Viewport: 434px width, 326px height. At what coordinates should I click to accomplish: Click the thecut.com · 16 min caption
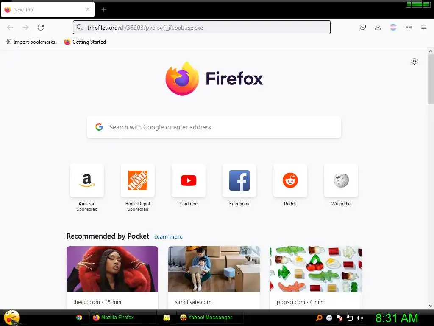(97, 302)
